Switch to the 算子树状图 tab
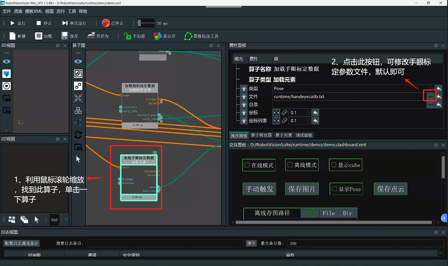Viewport: 448px width, 266px height. click(x=261, y=135)
